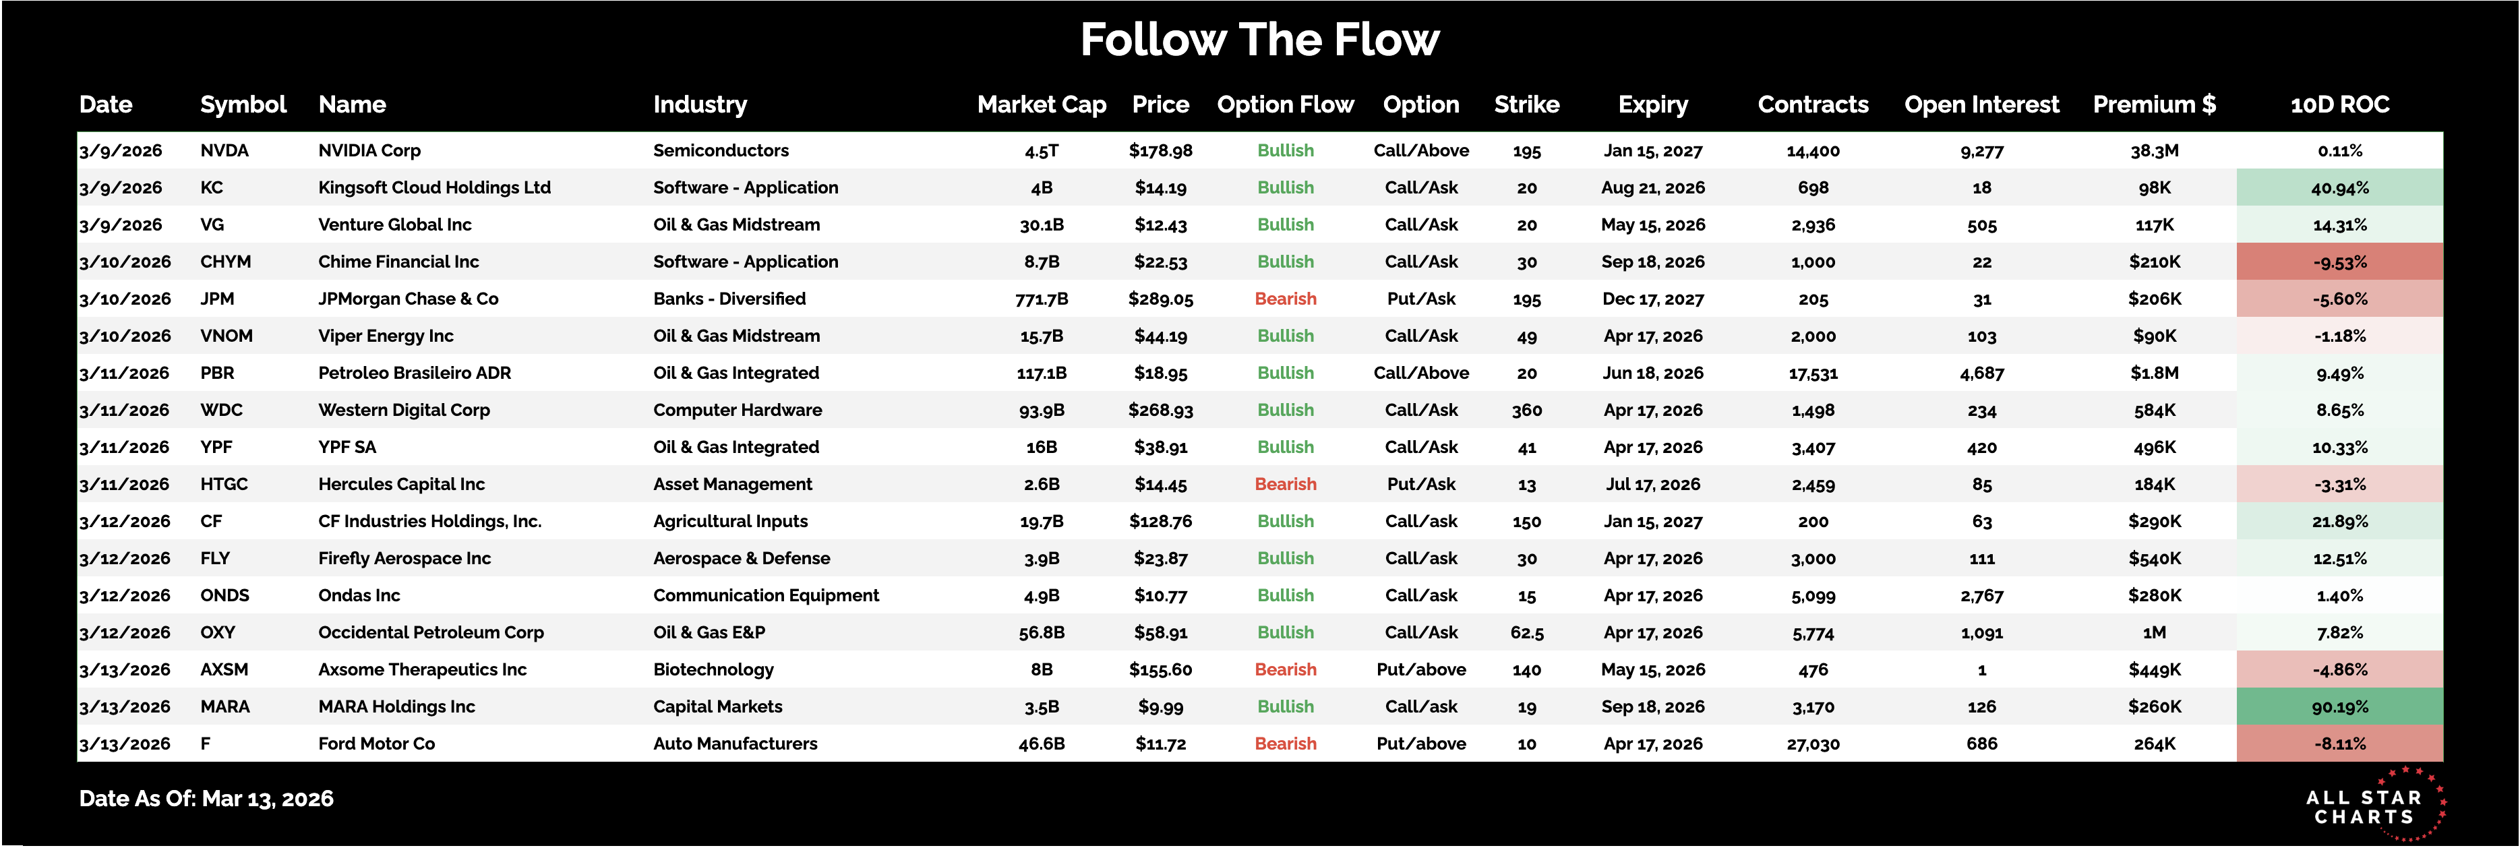This screenshot has height=848, width=2520.
Task: Click the 10D ROC column header
Action: coord(2339,104)
